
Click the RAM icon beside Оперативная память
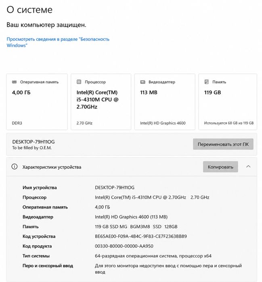point(14,82)
